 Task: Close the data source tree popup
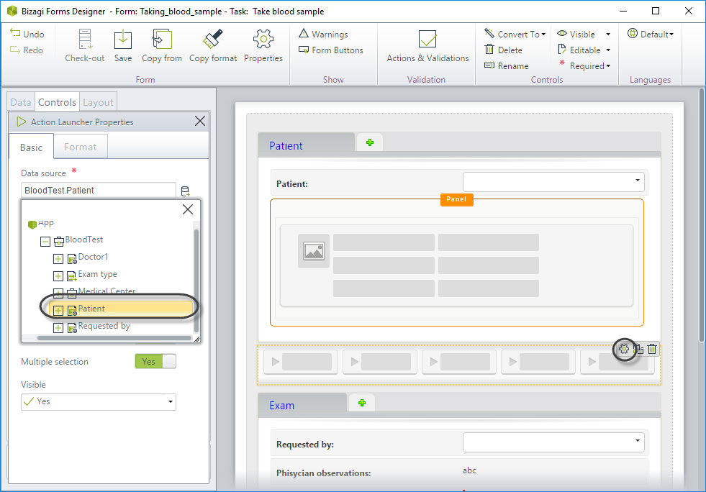(x=188, y=209)
